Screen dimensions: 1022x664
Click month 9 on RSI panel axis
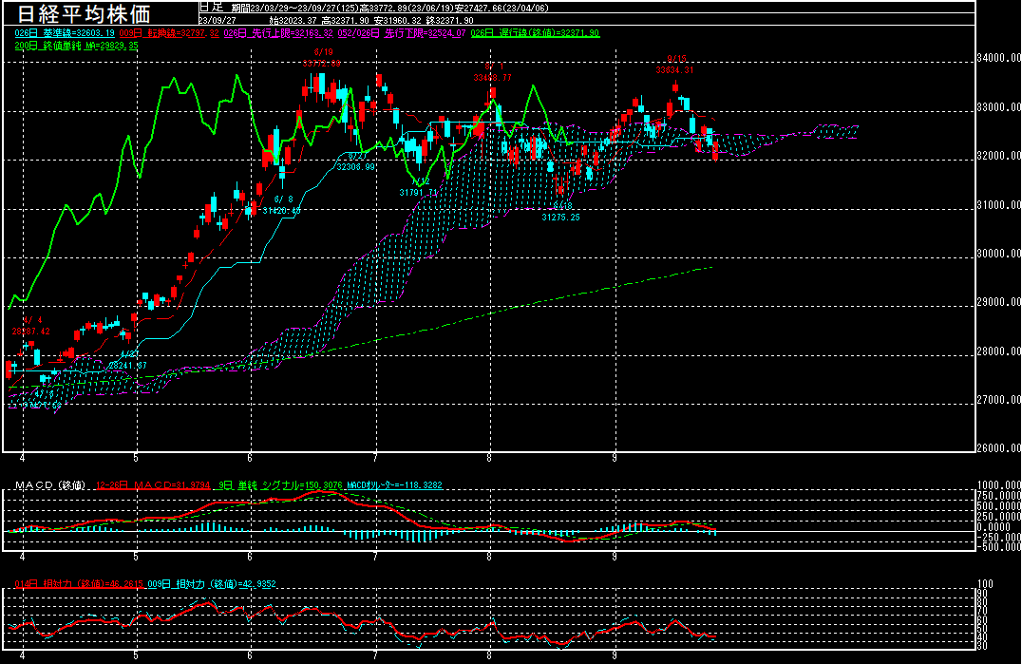coord(615,655)
